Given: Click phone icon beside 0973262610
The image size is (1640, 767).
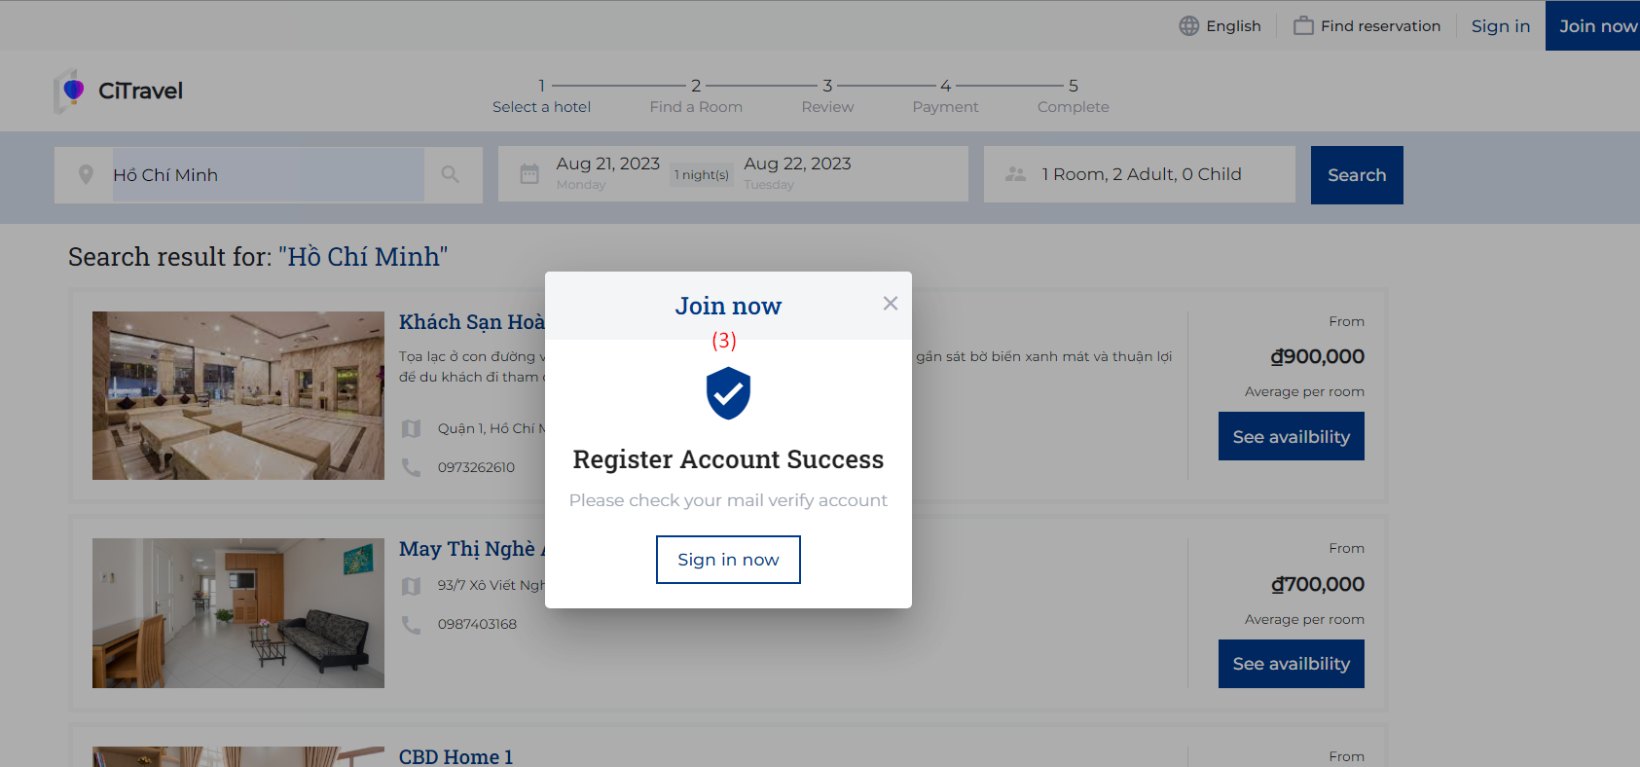Looking at the screenshot, I should [412, 467].
